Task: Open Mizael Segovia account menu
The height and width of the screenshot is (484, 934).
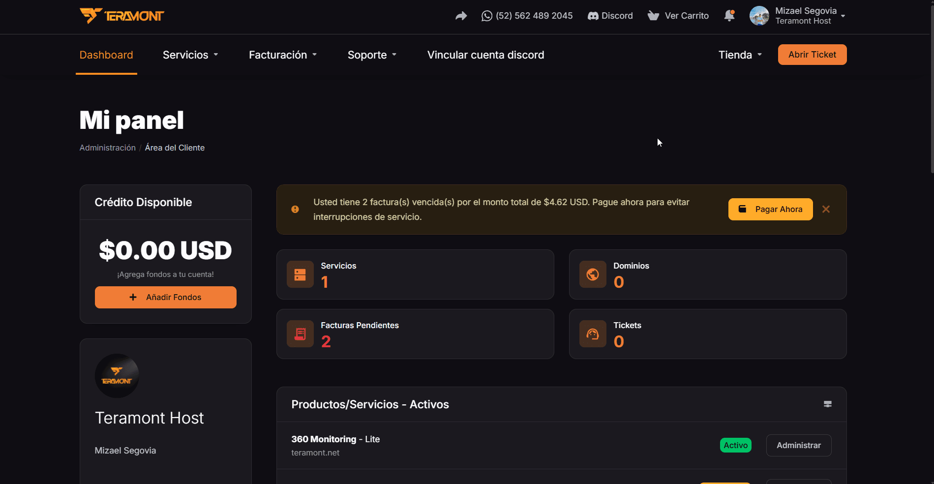Action: [797, 16]
